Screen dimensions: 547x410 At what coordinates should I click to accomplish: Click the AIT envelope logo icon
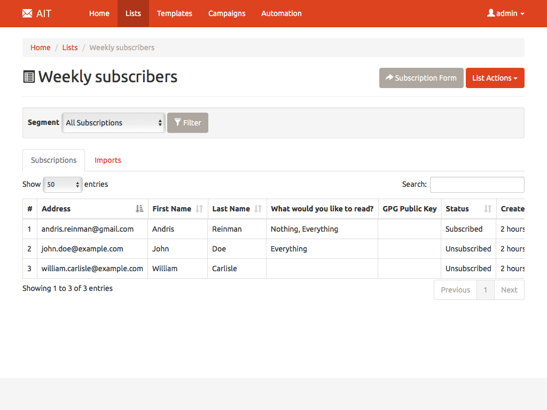tap(27, 13)
